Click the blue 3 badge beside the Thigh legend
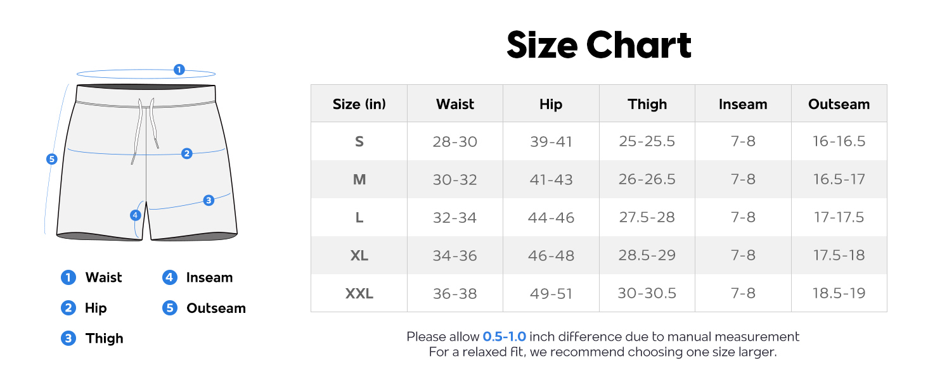 [x=68, y=338]
